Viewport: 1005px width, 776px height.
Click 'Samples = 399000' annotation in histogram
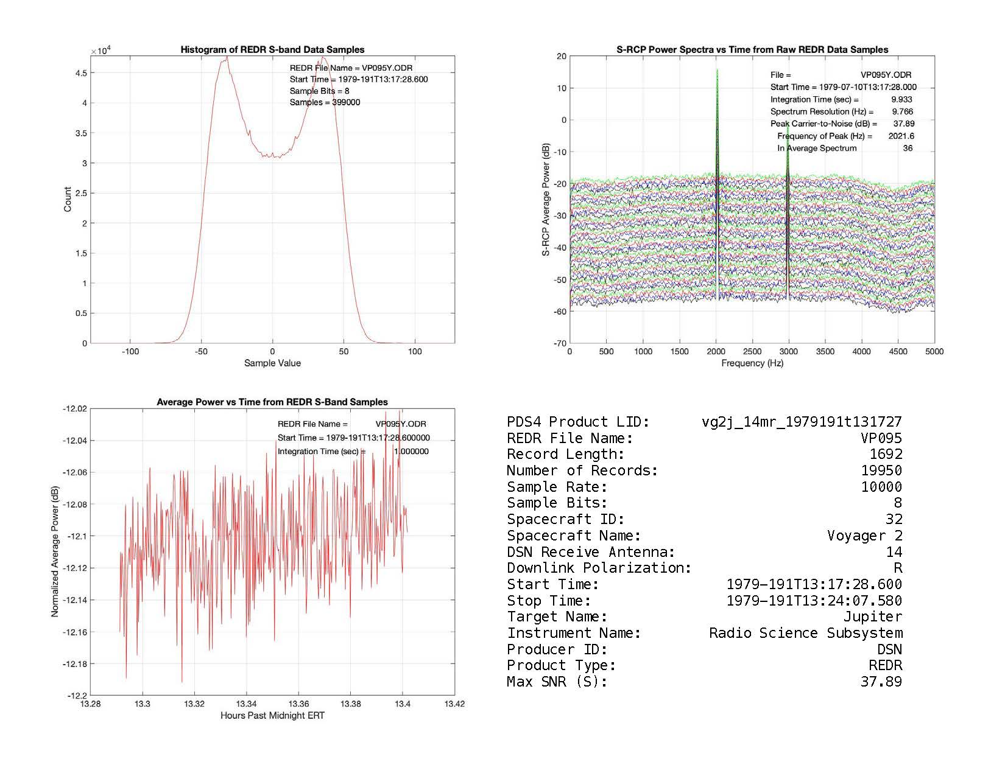click(x=325, y=102)
